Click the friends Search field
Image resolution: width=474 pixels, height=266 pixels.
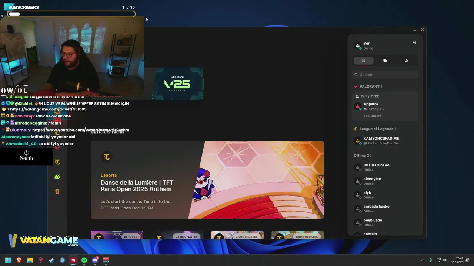click(x=385, y=75)
